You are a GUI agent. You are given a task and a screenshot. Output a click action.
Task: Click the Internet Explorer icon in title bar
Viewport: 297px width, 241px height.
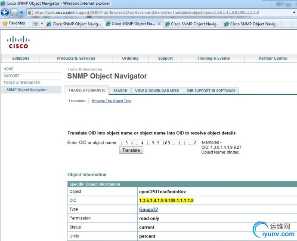tap(3, 3)
